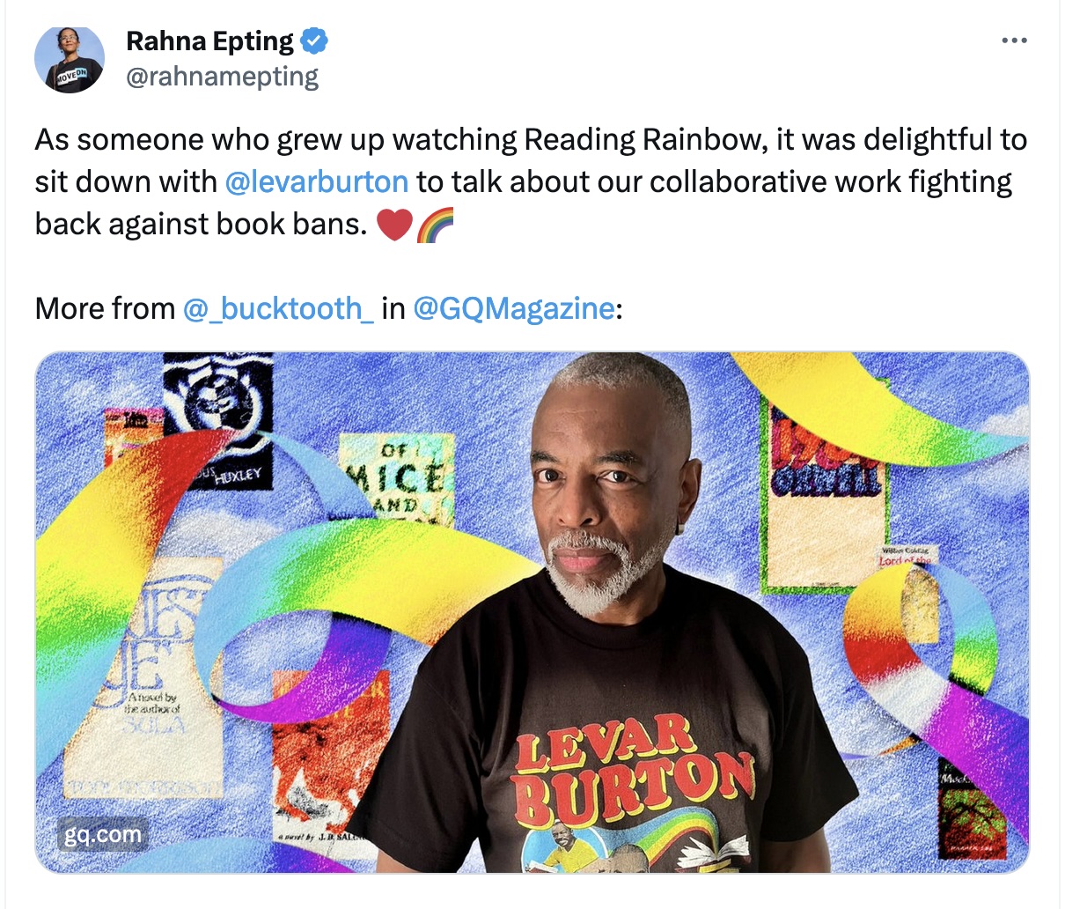Viewport: 1065px width, 909px height.
Task: Follow the @levarburton mention link
Action: point(317,181)
